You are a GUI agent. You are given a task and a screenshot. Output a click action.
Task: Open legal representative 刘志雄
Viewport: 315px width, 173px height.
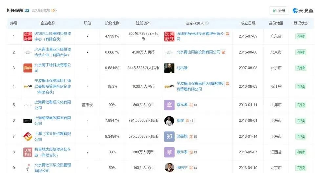click(x=182, y=68)
